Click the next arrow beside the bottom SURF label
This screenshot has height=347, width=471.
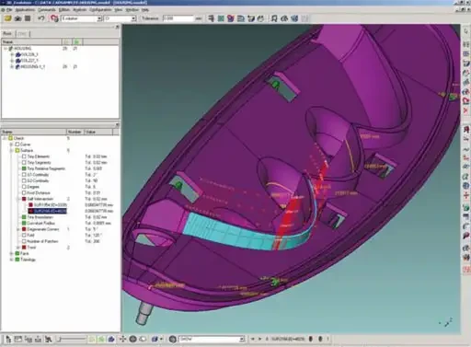coord(259,339)
